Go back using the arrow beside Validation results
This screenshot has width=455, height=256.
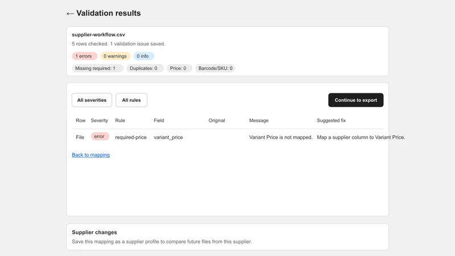tap(70, 14)
